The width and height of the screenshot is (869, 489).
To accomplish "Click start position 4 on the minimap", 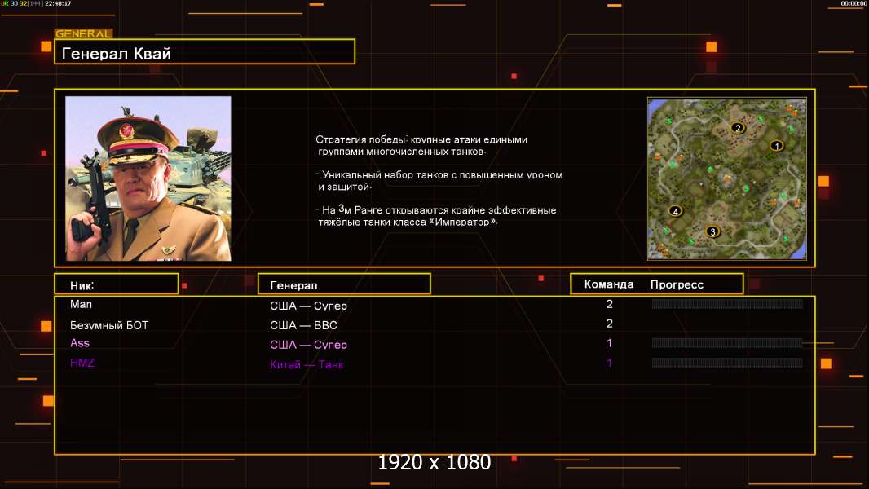I will tap(675, 212).
